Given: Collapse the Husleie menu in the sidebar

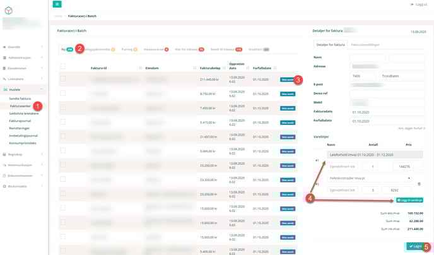Looking at the screenshot, I should (x=42, y=90).
